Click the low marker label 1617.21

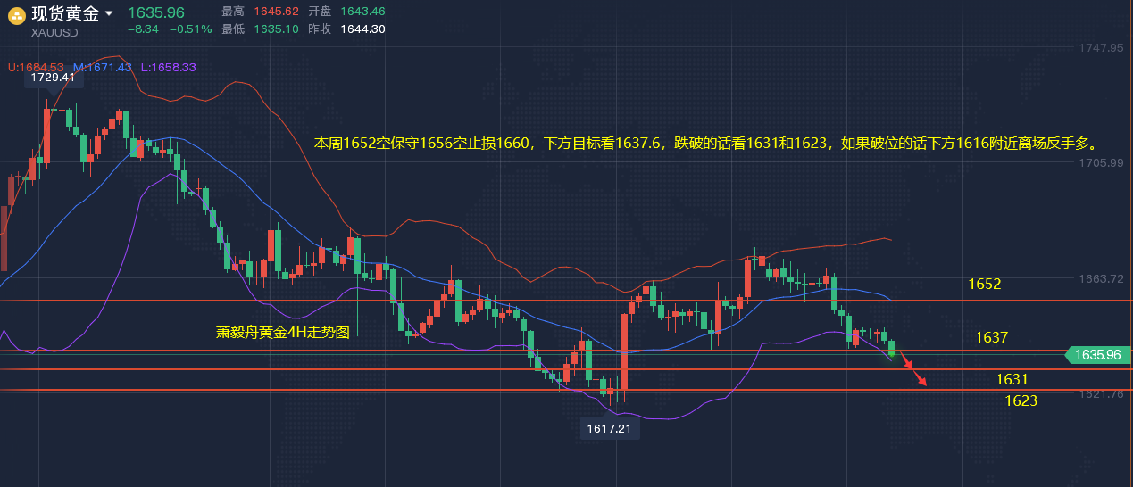tap(611, 429)
